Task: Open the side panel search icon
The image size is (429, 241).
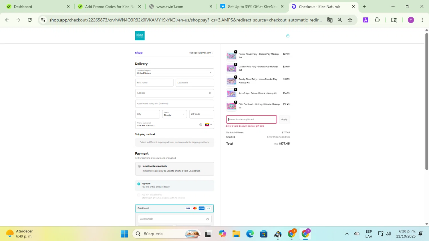Action: point(394,20)
